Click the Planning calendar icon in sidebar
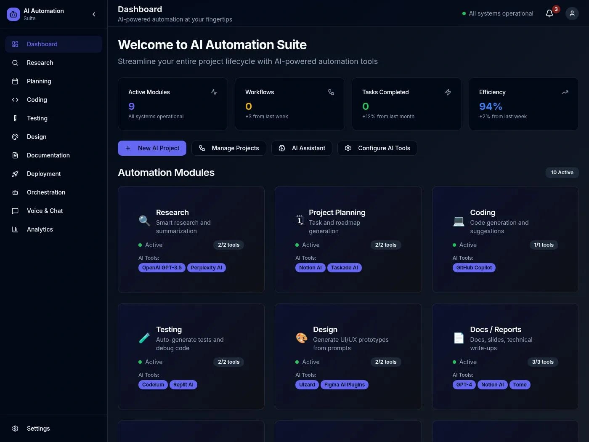 (x=15, y=81)
